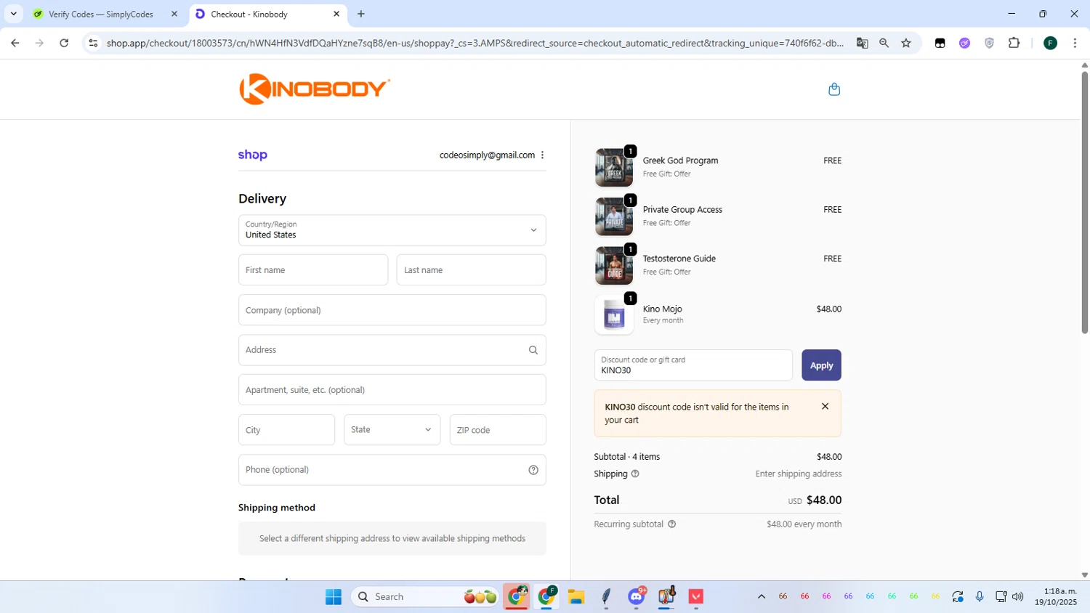Screen dimensions: 1090x613
Task: Click the phone field help icon
Action: (533, 470)
